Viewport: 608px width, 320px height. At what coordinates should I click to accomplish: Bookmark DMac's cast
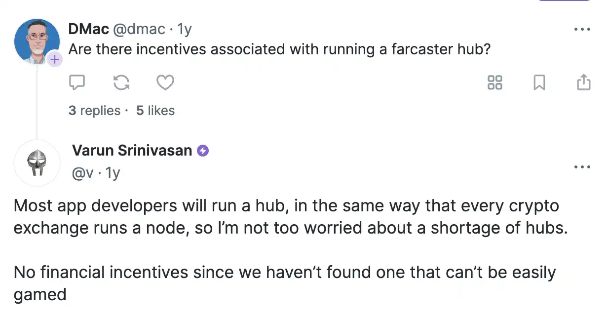pyautogui.click(x=539, y=82)
